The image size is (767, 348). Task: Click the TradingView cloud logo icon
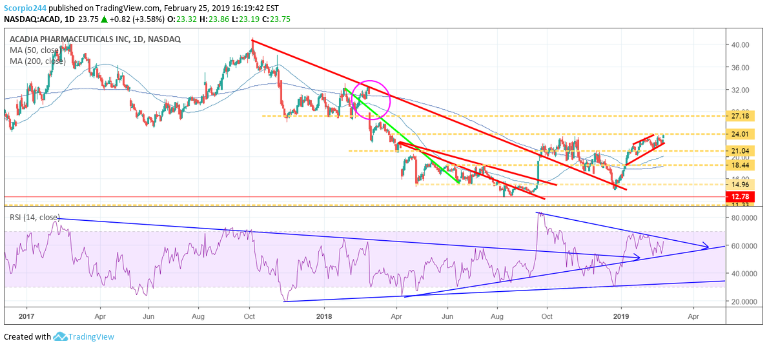coord(60,337)
